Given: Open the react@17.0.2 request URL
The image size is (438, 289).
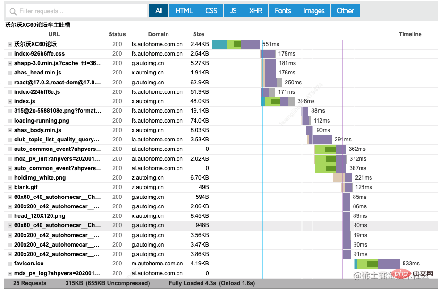Looking at the screenshot, I should [x=58, y=83].
